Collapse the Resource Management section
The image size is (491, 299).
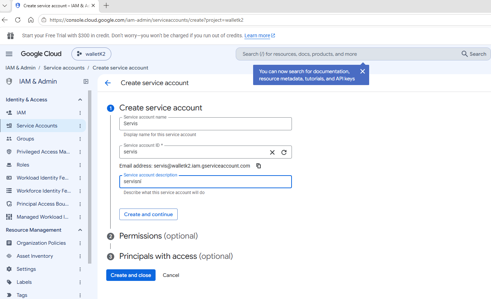80,230
